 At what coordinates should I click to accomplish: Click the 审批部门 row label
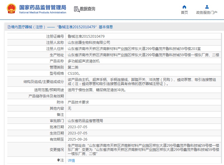(57, 121)
